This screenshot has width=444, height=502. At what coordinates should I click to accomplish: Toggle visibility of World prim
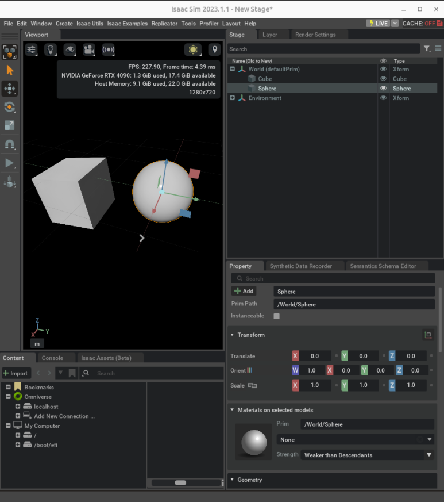(x=383, y=69)
